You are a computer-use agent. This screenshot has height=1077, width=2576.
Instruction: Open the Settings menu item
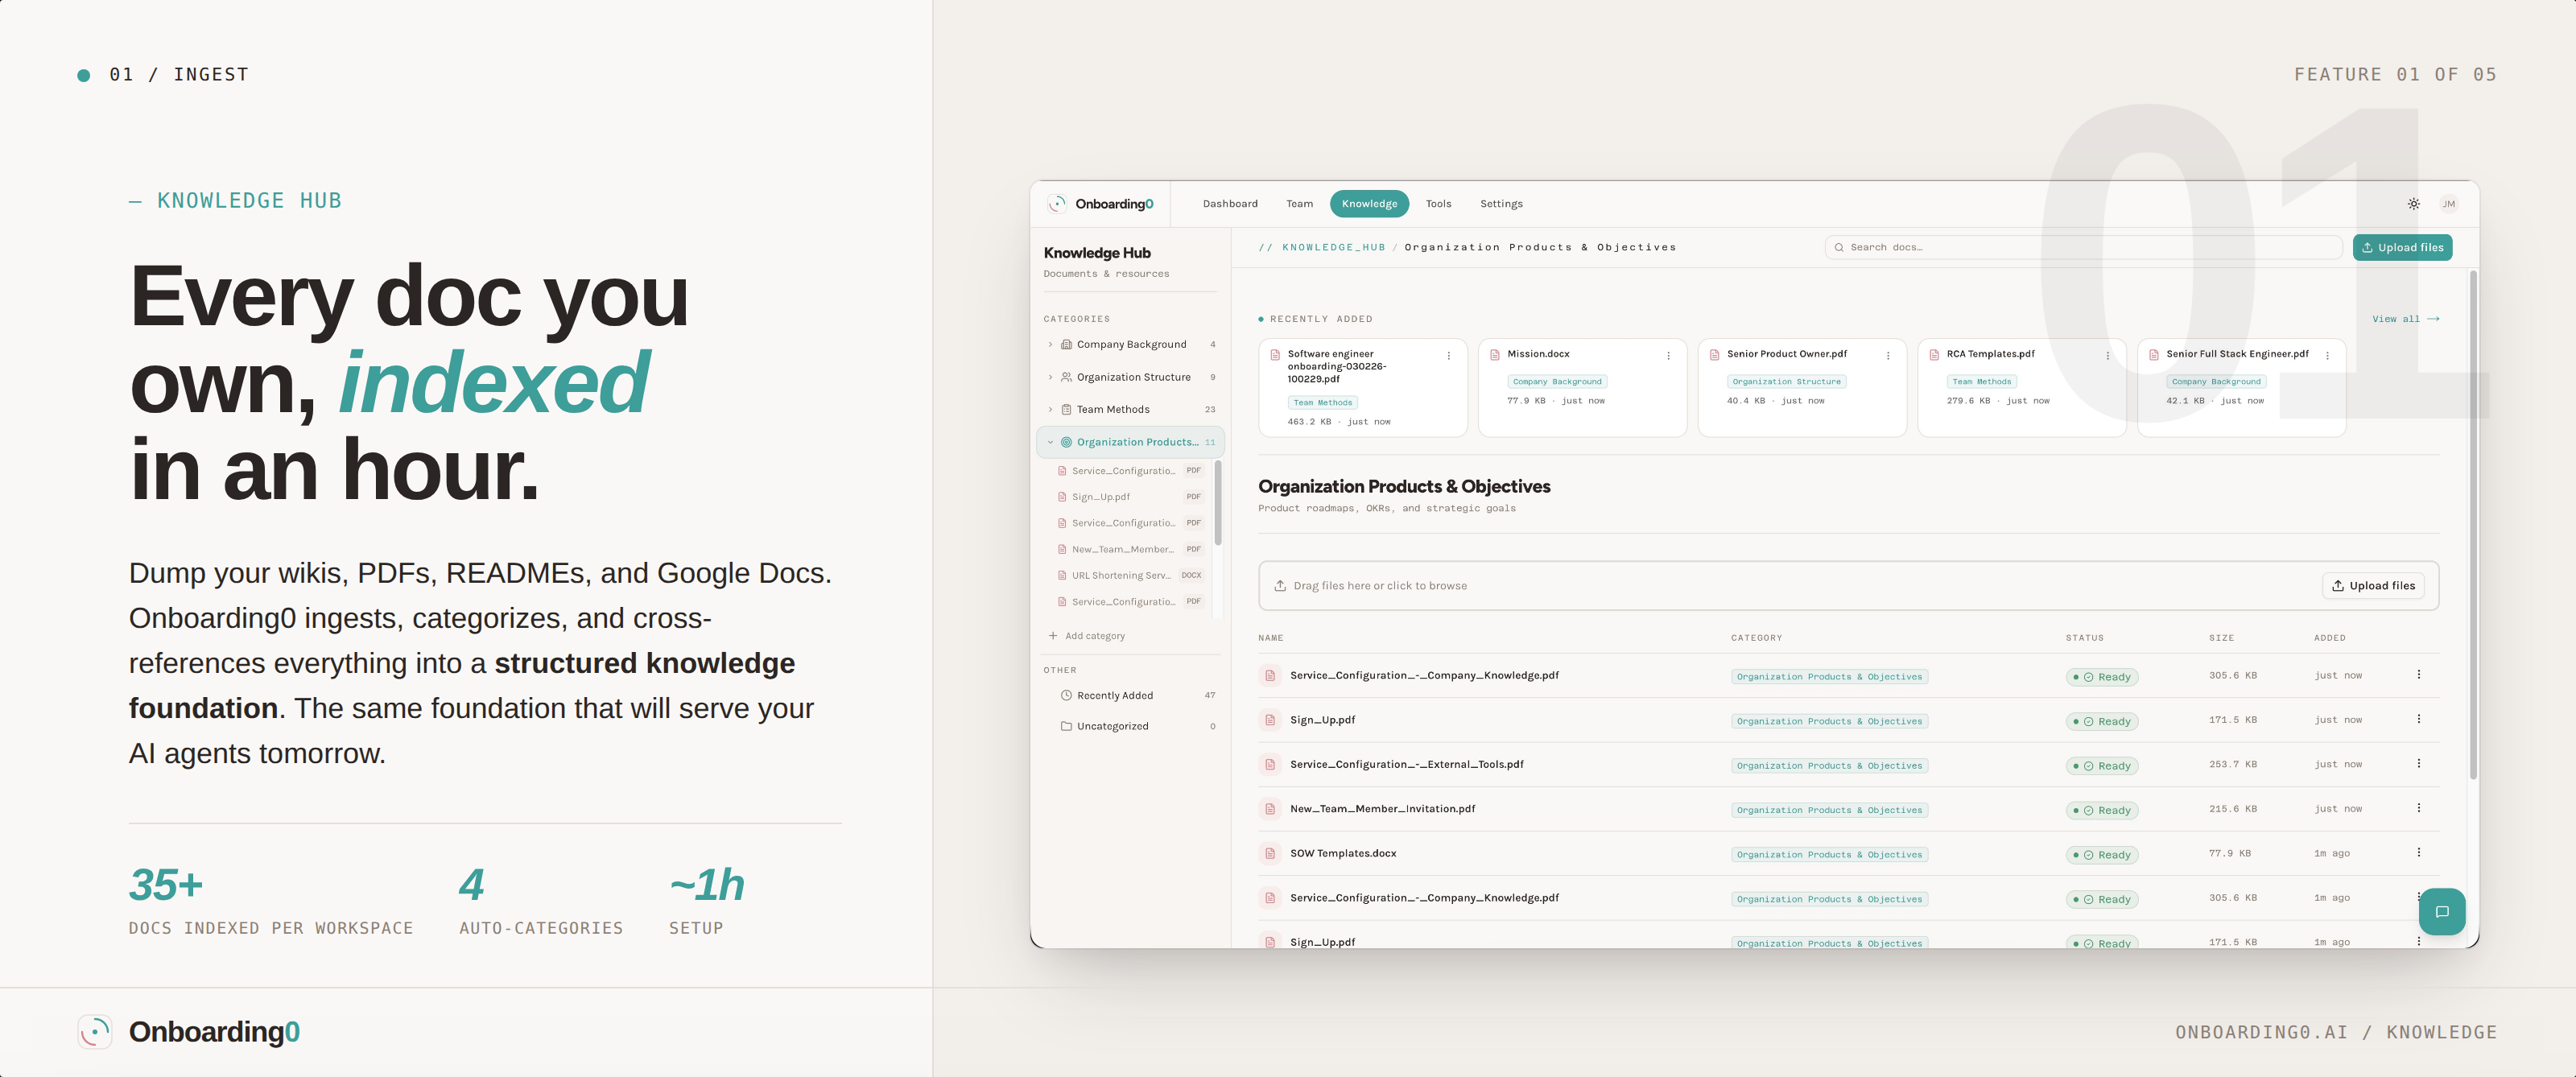(1501, 203)
